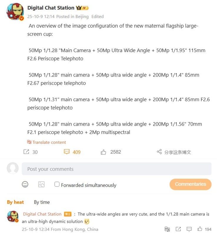
Task: Click the repost icon showing 30
Action: 26,152
